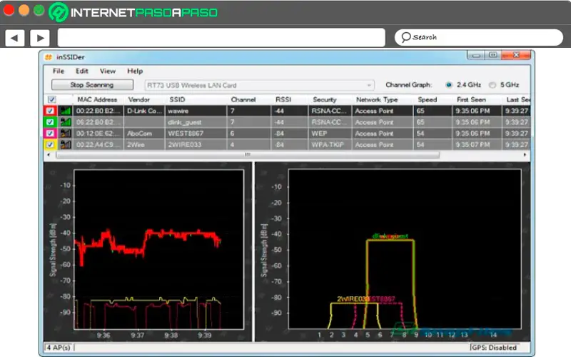Sort by Network Type column header
Screen dimensions: 571x357
tap(377, 100)
